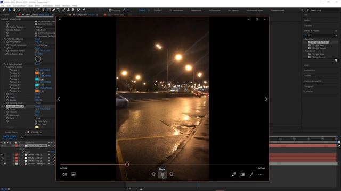
Task: Open the Effect menu
Action: point(38,6)
